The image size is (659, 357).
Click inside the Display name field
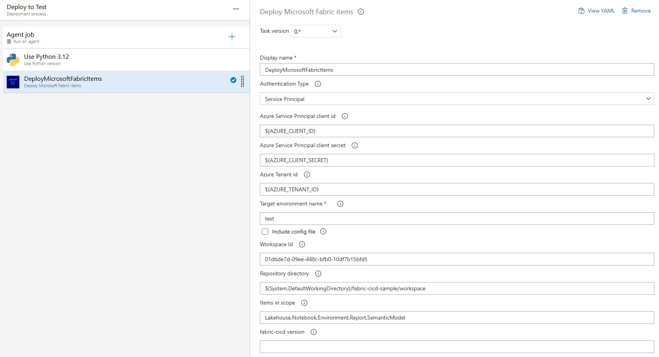tap(456, 69)
